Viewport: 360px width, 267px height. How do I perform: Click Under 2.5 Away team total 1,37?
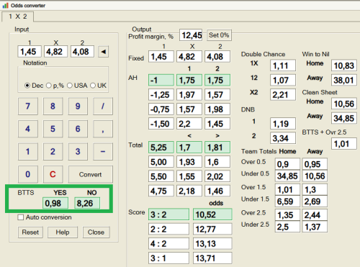click(x=315, y=227)
